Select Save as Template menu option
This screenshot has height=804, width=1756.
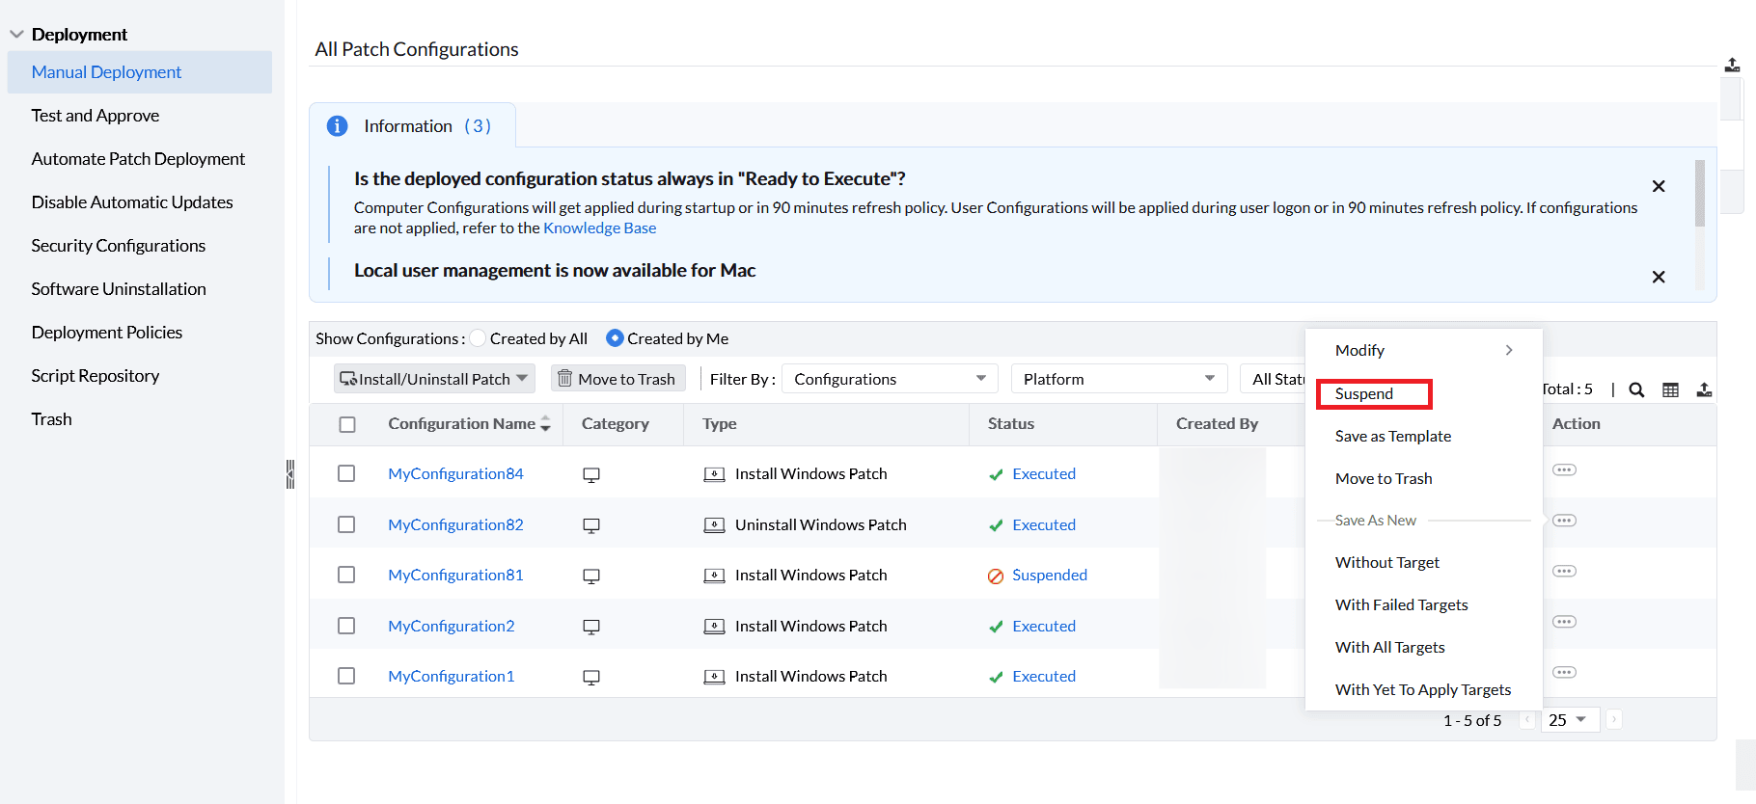click(x=1392, y=436)
